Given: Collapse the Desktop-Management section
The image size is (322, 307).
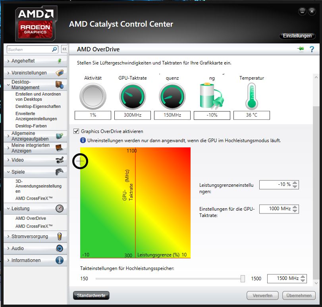Looking at the screenshot, I should [8, 85].
